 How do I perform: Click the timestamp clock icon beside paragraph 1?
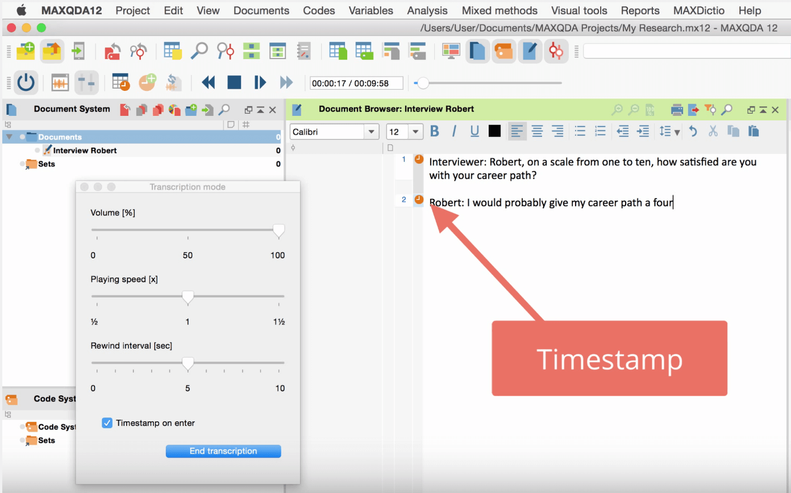pos(419,160)
